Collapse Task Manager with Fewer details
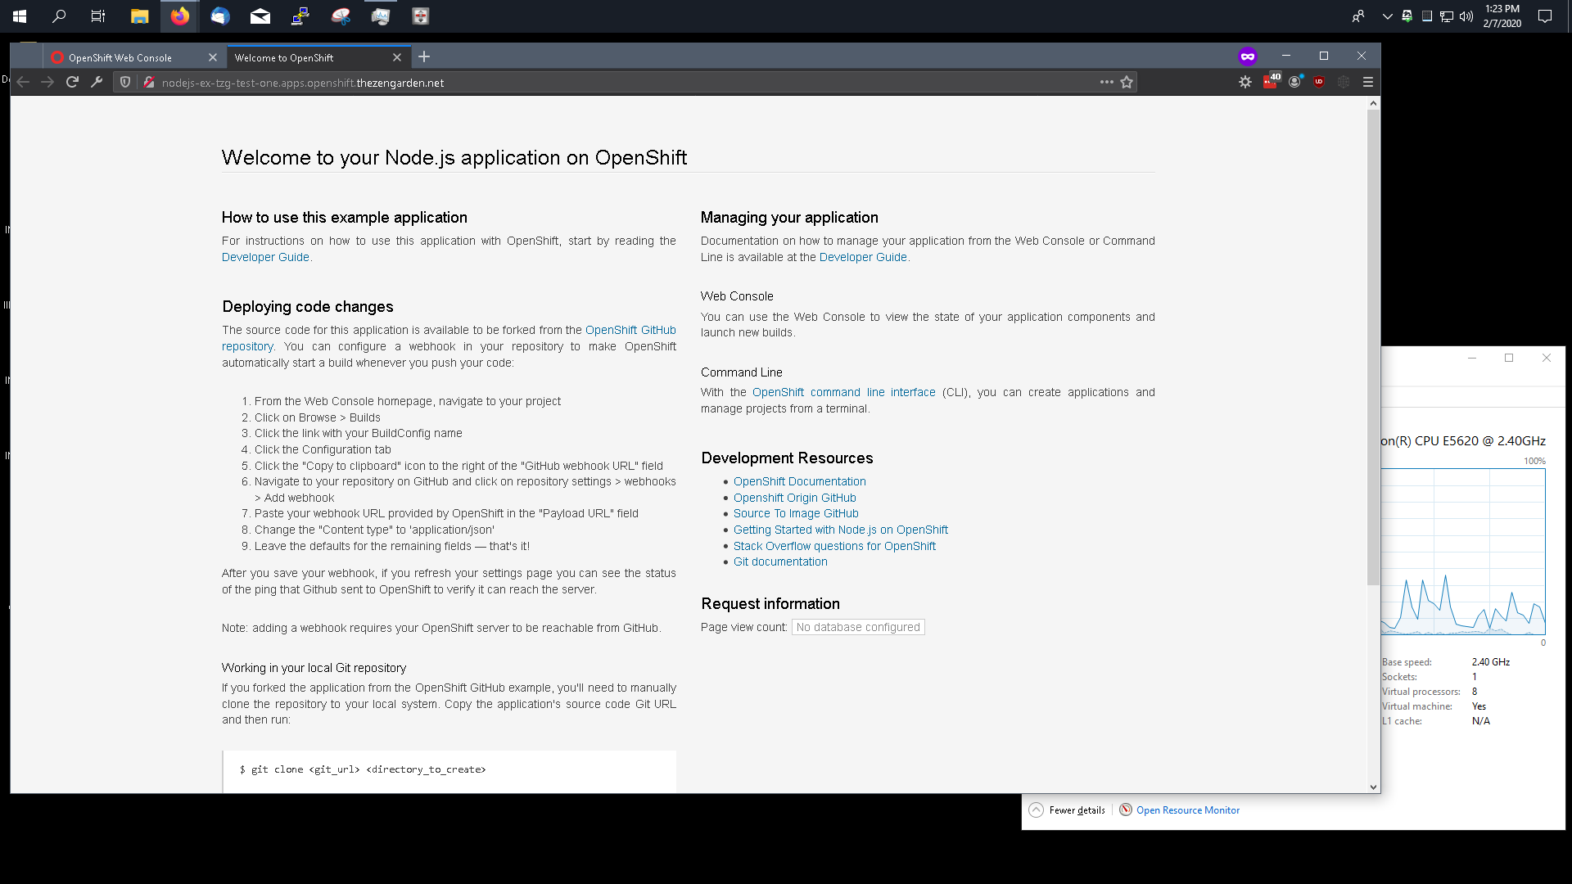The width and height of the screenshot is (1572, 884). coord(1067,810)
